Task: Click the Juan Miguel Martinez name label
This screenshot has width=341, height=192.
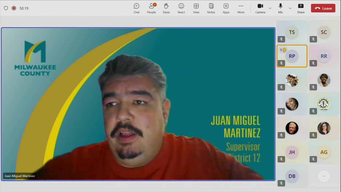Action: [20, 176]
